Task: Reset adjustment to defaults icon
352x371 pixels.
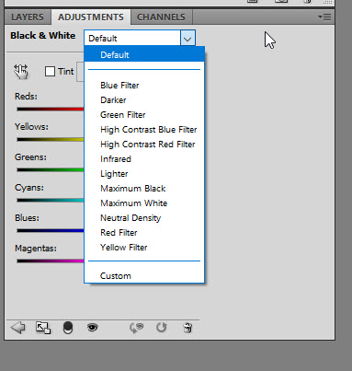Action: 161,328
